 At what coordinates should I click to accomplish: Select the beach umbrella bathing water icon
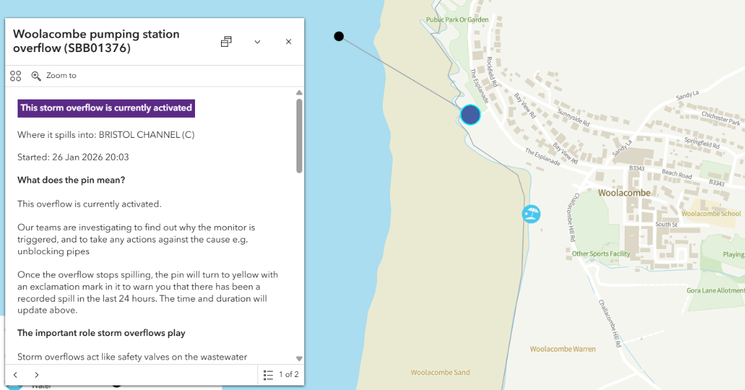[x=531, y=214]
